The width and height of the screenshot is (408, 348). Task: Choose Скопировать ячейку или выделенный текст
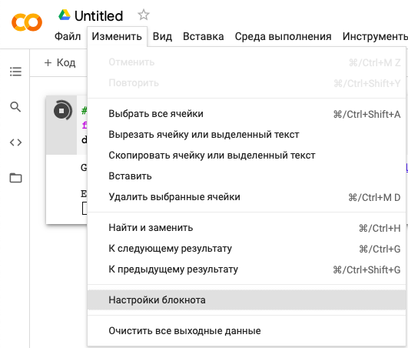(x=247, y=156)
